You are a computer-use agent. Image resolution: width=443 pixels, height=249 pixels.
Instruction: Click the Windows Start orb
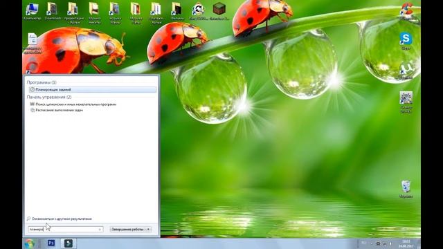click(x=29, y=243)
